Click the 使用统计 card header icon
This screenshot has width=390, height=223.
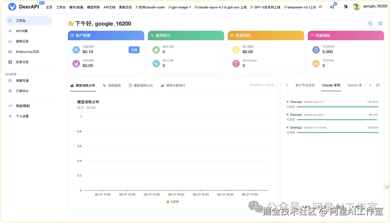(x=152, y=35)
